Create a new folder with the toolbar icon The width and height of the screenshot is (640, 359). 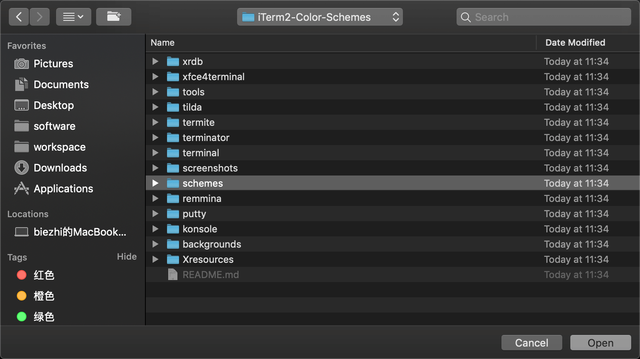pyautogui.click(x=114, y=17)
